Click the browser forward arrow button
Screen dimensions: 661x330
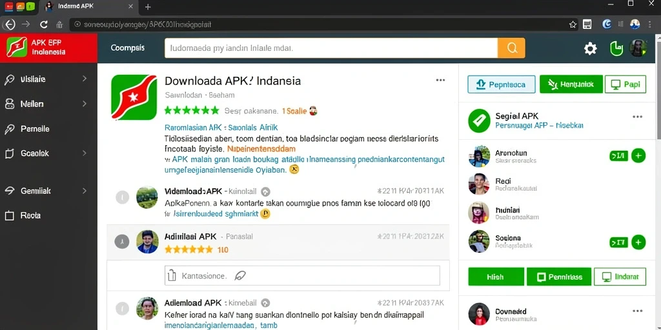point(26,24)
